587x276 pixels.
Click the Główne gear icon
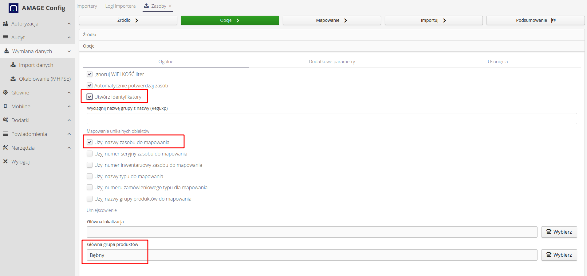(5, 93)
